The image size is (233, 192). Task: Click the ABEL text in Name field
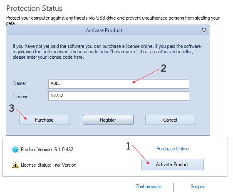coord(55,83)
